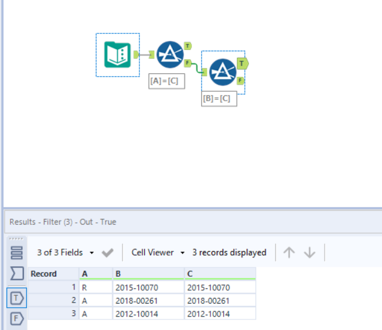
Task: Click the up arrow to go to previous record
Action: pos(289,252)
